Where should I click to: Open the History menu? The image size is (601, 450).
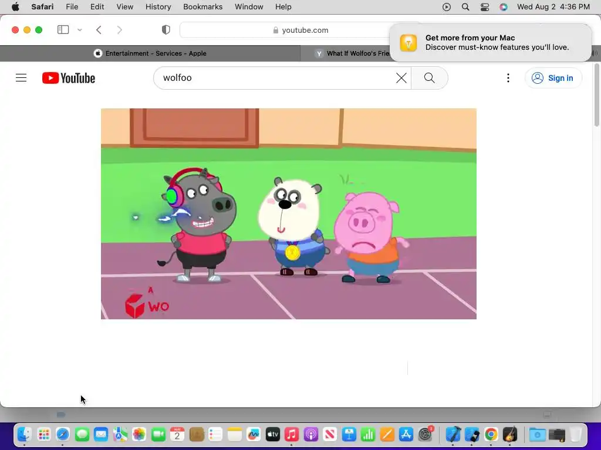158,7
